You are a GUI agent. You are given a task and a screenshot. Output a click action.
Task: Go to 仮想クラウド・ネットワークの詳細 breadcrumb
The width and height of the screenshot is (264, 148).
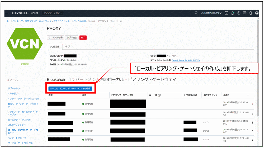point(69,21)
